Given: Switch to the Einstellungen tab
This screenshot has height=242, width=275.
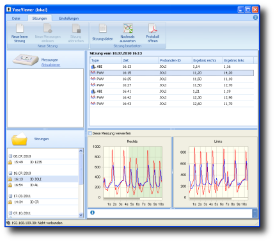Looking at the screenshot, I should pyautogui.click(x=68, y=19).
